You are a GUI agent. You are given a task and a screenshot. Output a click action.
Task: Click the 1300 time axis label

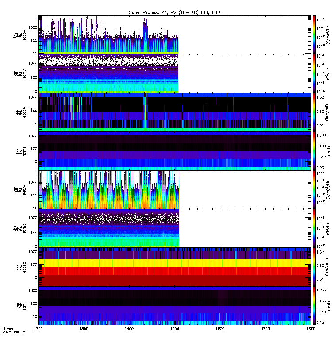pyautogui.click(x=84, y=329)
